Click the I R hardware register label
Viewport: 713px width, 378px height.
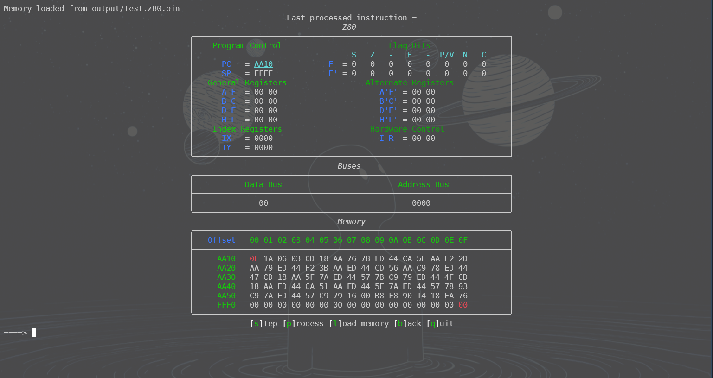point(386,138)
